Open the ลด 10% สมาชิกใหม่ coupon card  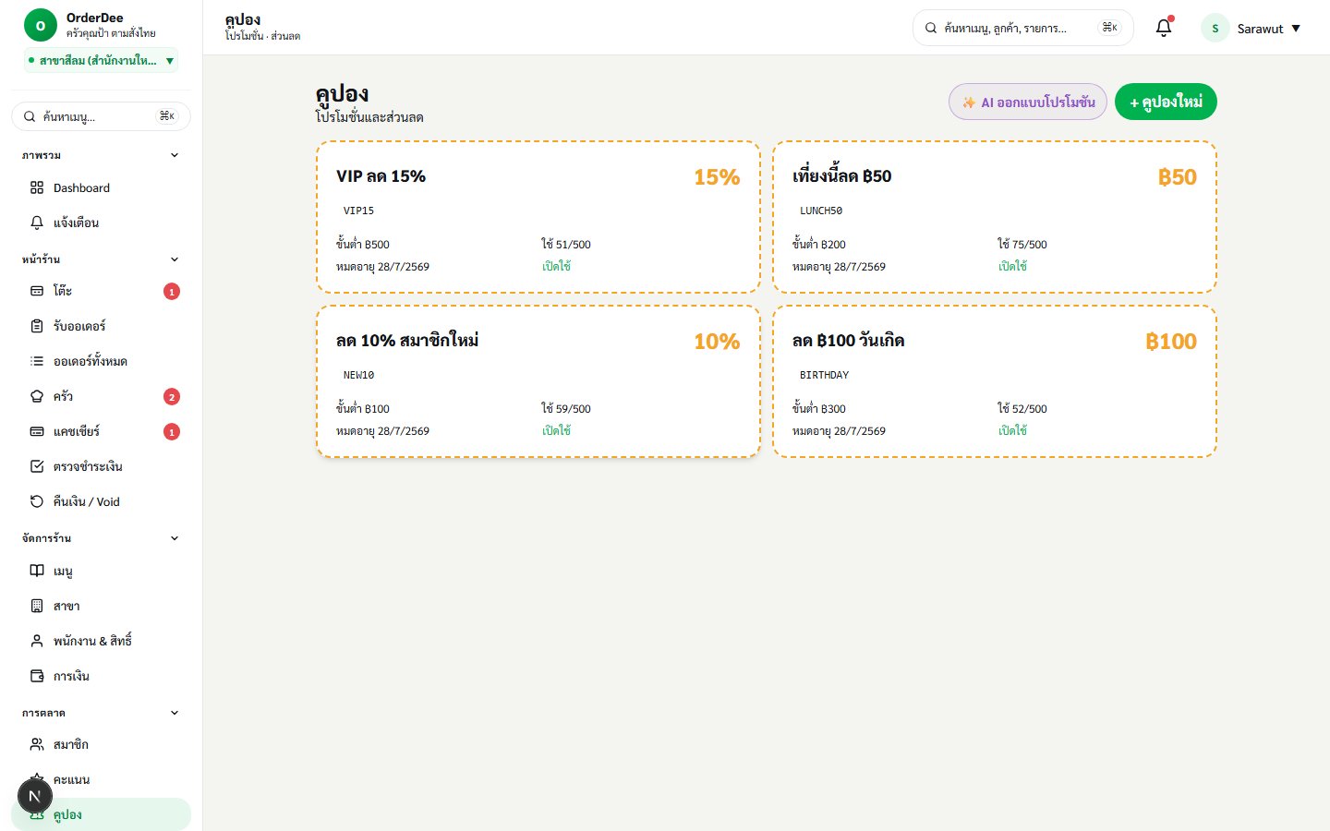click(x=538, y=381)
